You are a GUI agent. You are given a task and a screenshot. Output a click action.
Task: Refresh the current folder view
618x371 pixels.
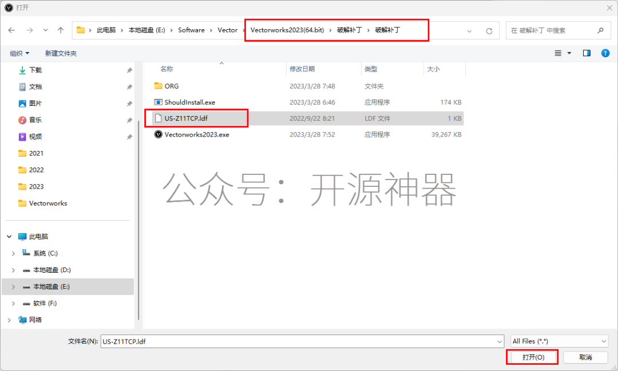pos(489,31)
